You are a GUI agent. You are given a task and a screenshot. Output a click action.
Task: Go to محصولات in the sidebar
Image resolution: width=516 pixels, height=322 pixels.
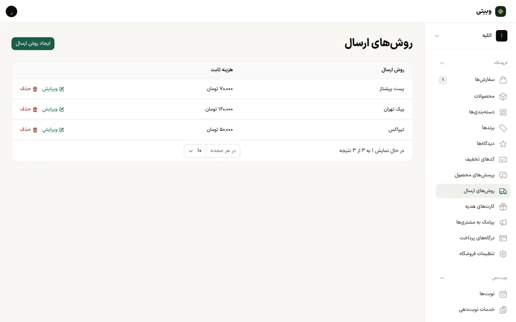[473, 96]
